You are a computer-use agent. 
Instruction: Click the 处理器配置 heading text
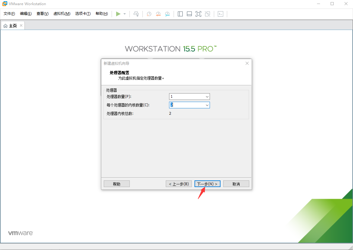pyautogui.click(x=119, y=73)
